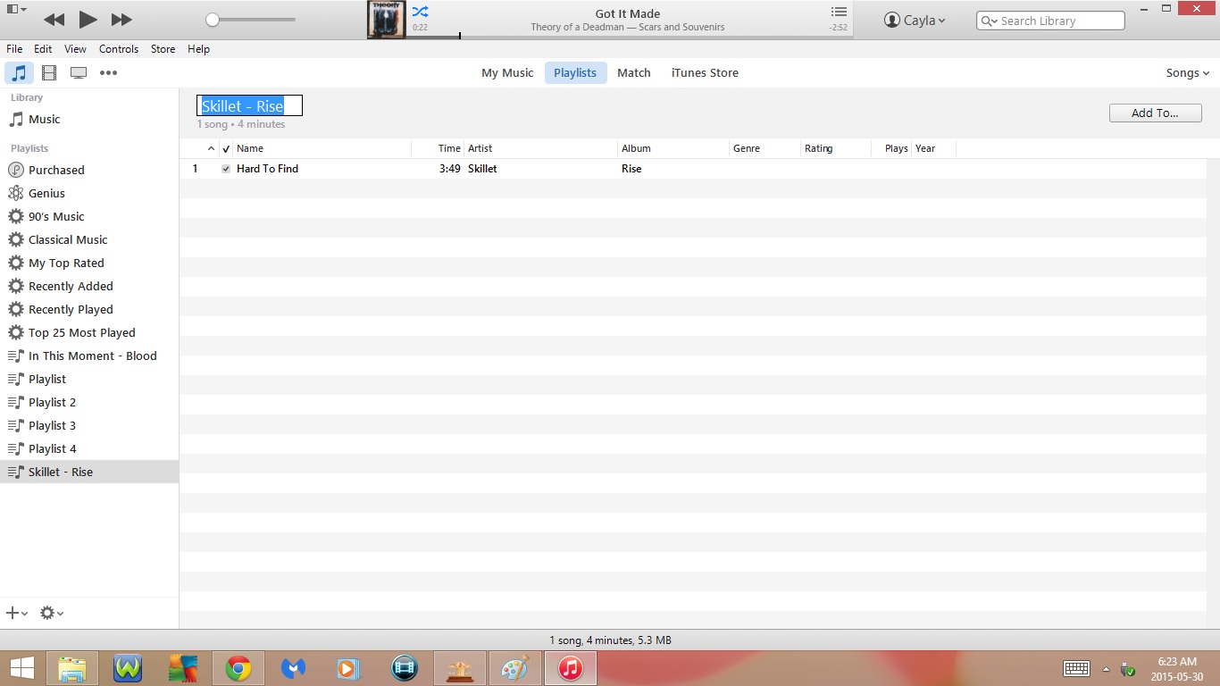This screenshot has width=1220, height=686.
Task: Click the now playing album artwork
Action: coord(387,20)
